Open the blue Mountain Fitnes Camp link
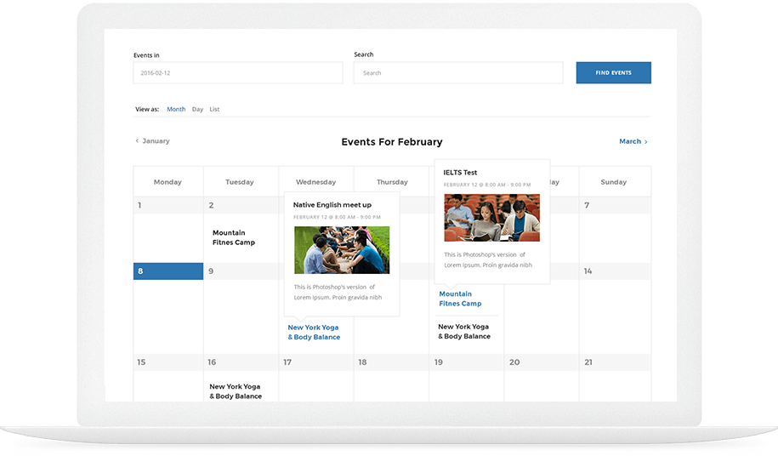The image size is (778, 456). [x=460, y=299]
